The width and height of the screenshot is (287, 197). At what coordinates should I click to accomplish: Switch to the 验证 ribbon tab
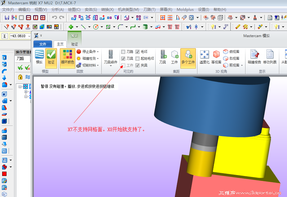(x=74, y=44)
